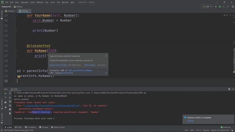This screenshot has height=132, width=235.
Task: Open the Python Console tab
Action: [x=58, y=127]
